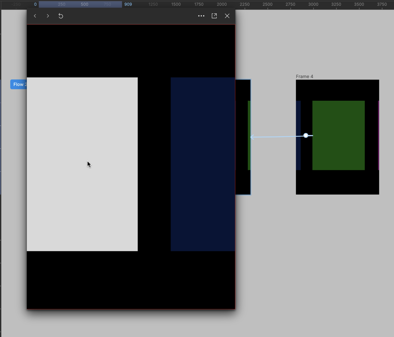Viewport: 394px width, 337px height.
Task: Click the prototype connection node on Frame 4
Action: pos(306,136)
